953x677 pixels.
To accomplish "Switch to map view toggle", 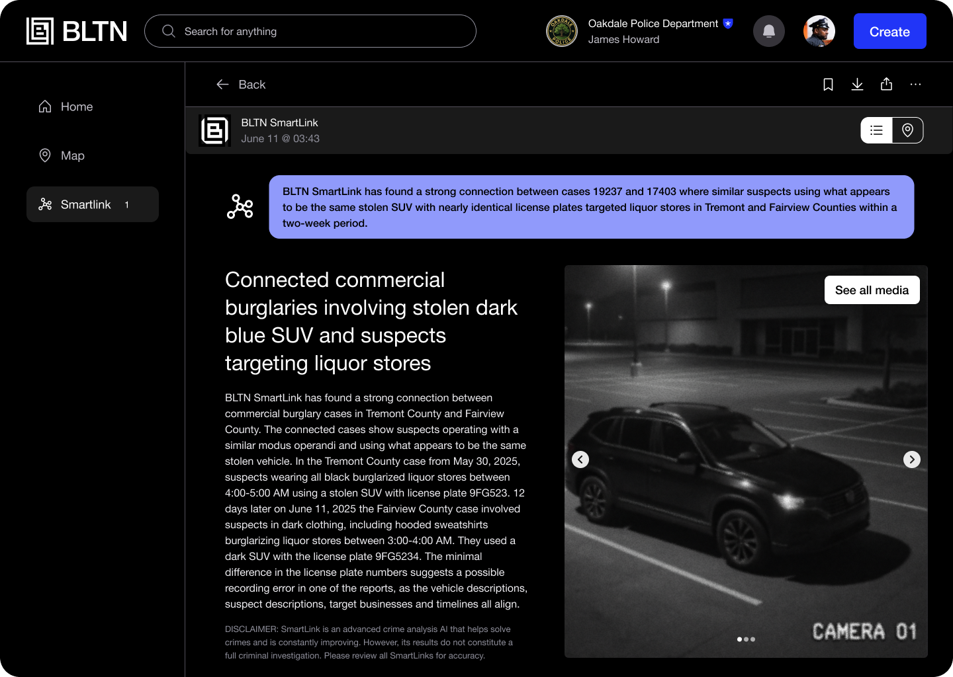I will 907,130.
